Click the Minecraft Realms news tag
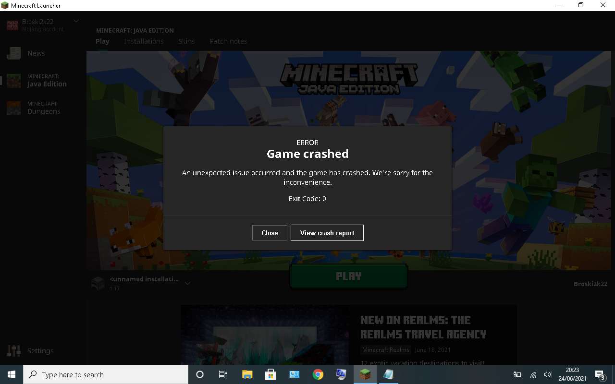The height and width of the screenshot is (384, 615). tap(386, 350)
